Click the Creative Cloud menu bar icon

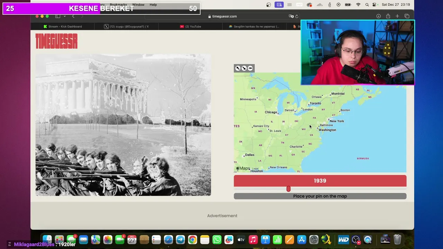pos(309,5)
